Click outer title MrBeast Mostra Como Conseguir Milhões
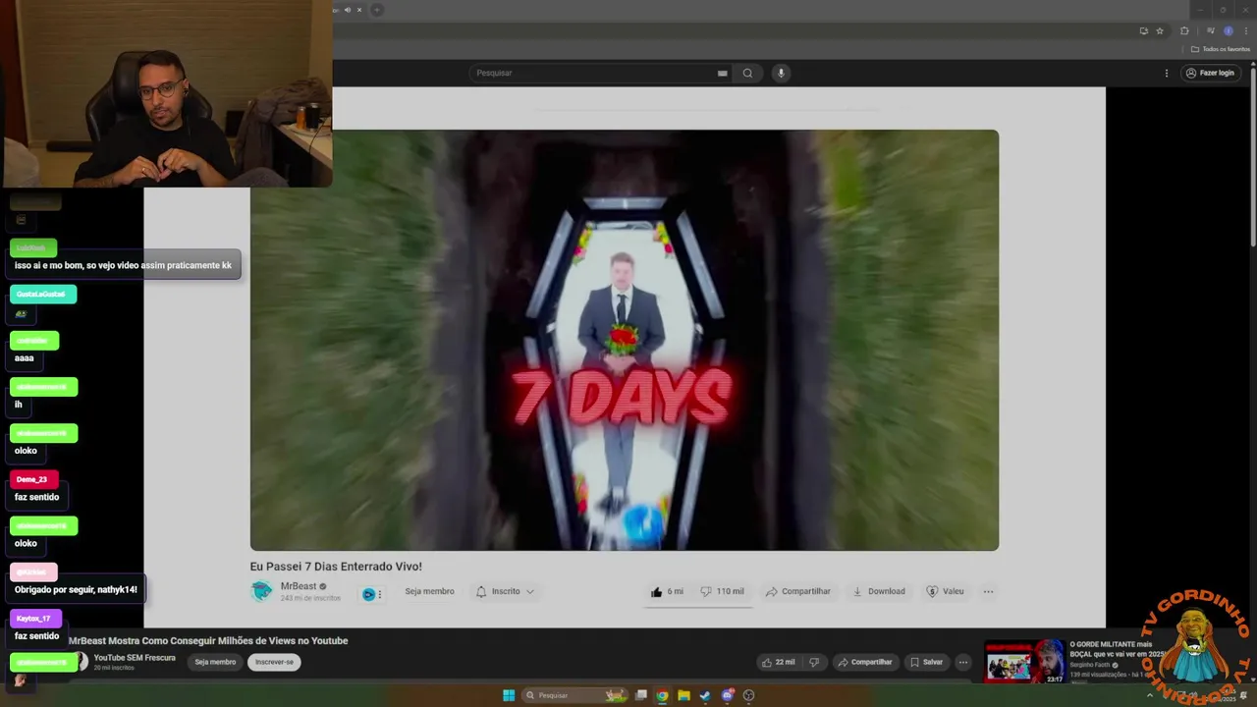 (x=208, y=640)
